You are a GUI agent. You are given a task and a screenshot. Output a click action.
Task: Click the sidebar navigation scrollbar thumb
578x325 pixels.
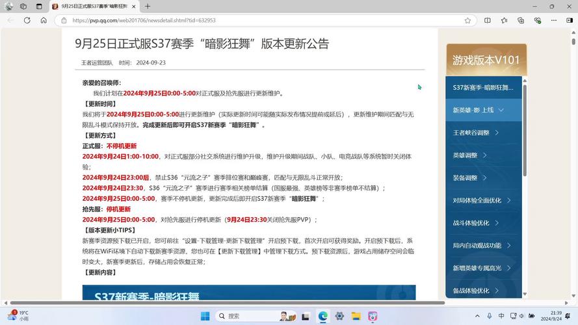(525, 130)
